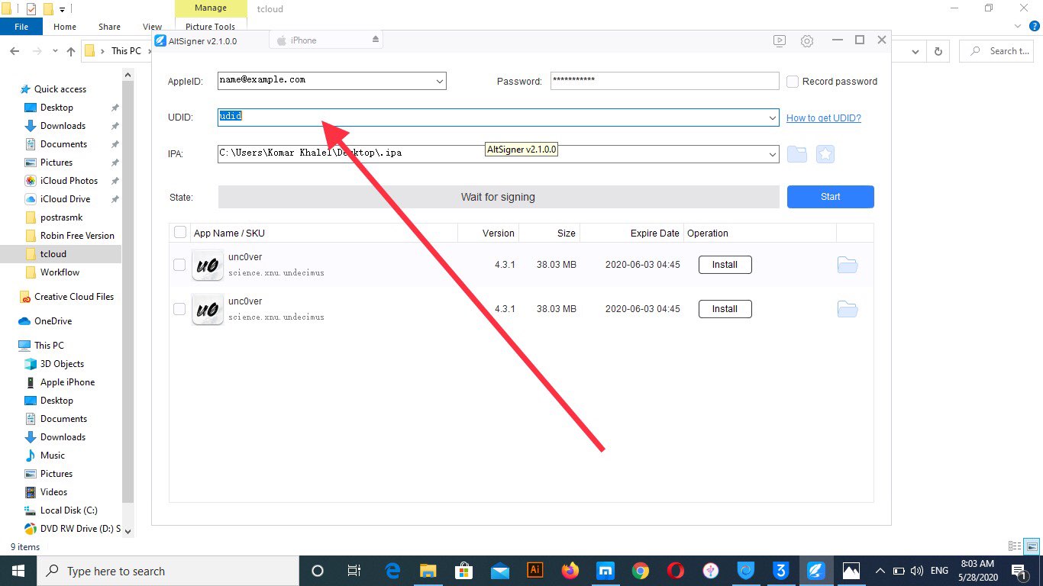
Task: Open the video tutorial icon in AltSigner
Action: click(779, 40)
